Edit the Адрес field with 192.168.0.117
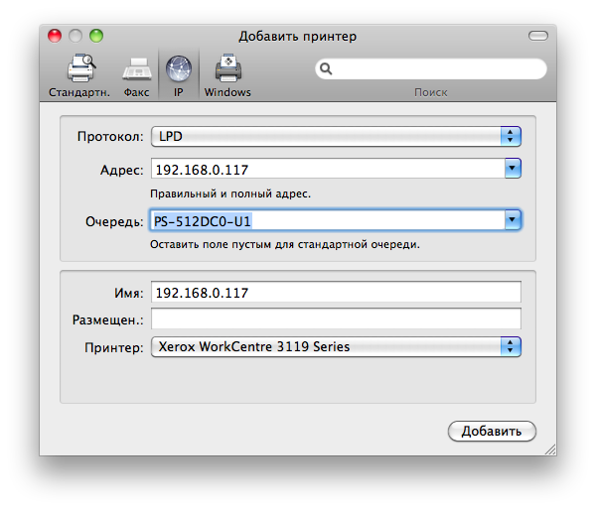This screenshot has width=596, height=510. click(328, 169)
